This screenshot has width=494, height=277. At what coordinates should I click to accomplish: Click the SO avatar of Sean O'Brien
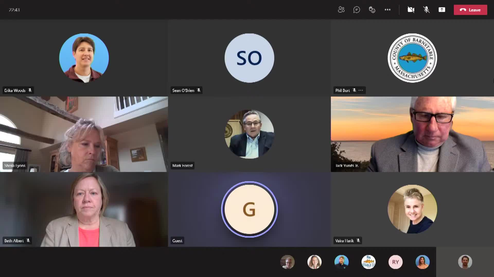pyautogui.click(x=249, y=58)
